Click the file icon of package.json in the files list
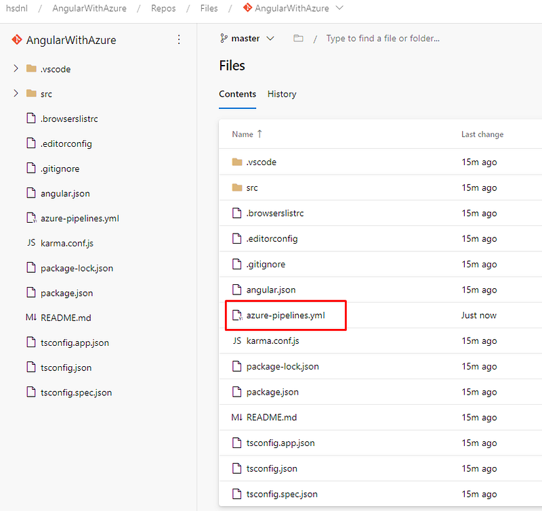 (x=236, y=391)
